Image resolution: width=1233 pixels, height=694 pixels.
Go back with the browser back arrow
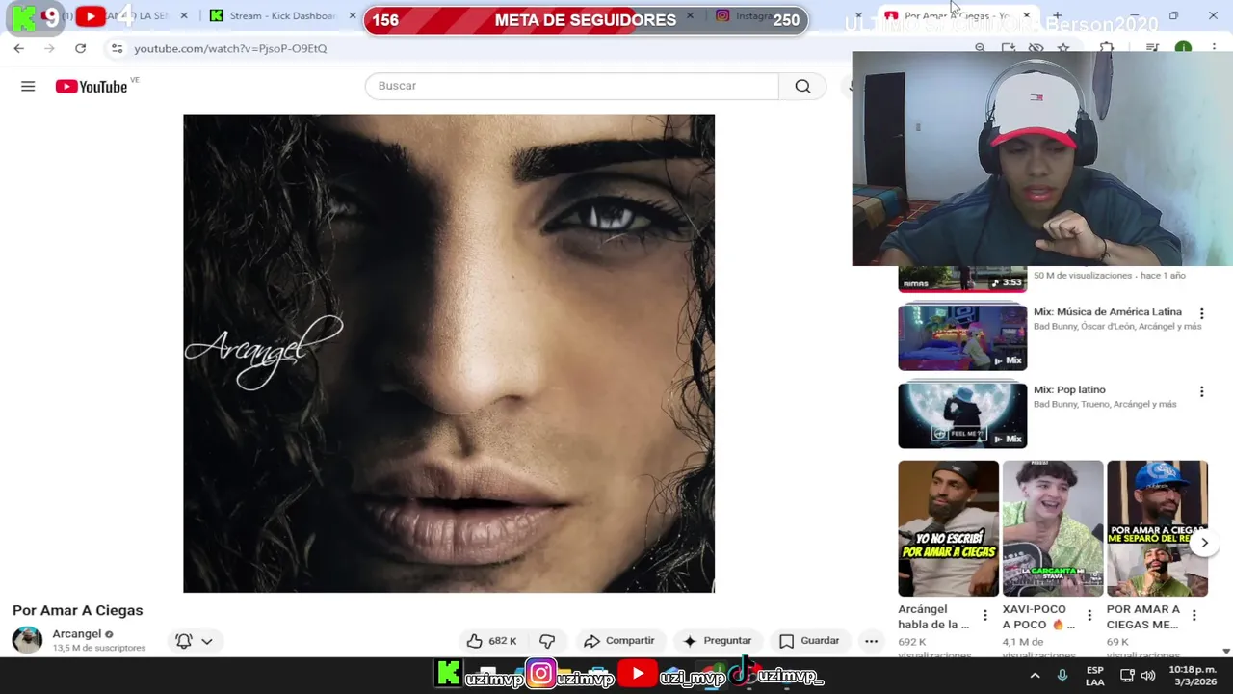[x=19, y=48]
